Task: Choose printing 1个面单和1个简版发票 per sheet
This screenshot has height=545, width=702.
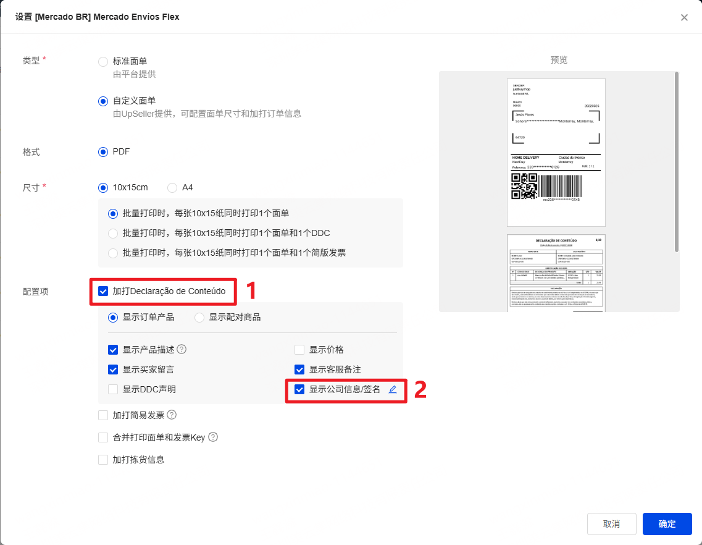Action: (x=113, y=253)
